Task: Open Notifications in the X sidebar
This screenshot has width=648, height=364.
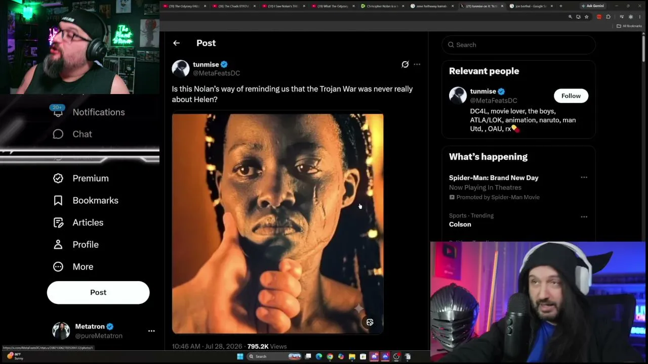Action: click(89, 112)
